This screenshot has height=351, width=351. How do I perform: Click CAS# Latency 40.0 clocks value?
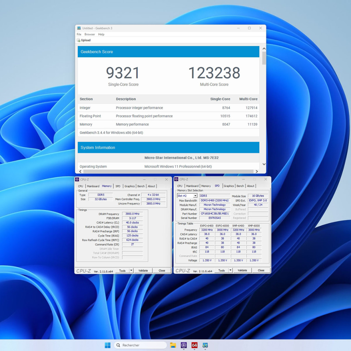132,223
